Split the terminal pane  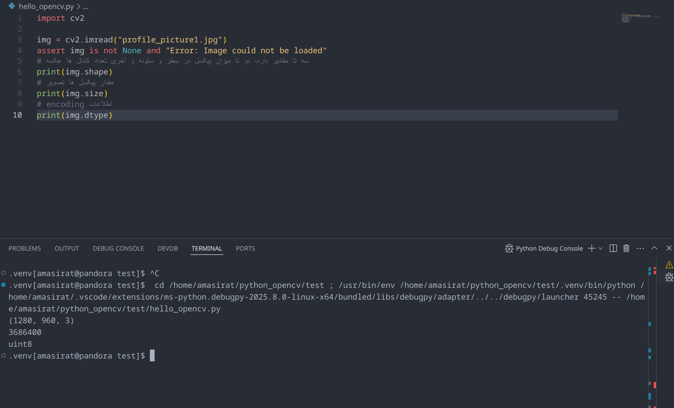[613, 248]
